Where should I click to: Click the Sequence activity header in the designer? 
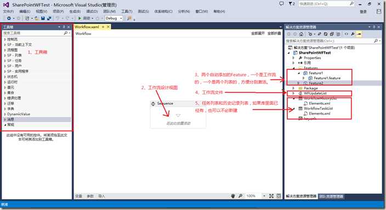(x=178, y=104)
